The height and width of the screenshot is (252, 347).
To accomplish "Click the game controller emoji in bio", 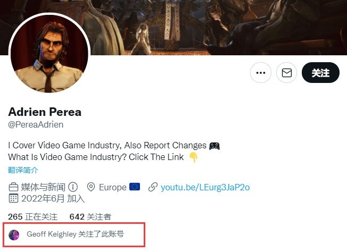I will pos(214,145).
